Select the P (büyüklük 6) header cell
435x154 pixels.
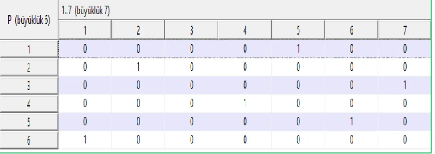click(29, 20)
